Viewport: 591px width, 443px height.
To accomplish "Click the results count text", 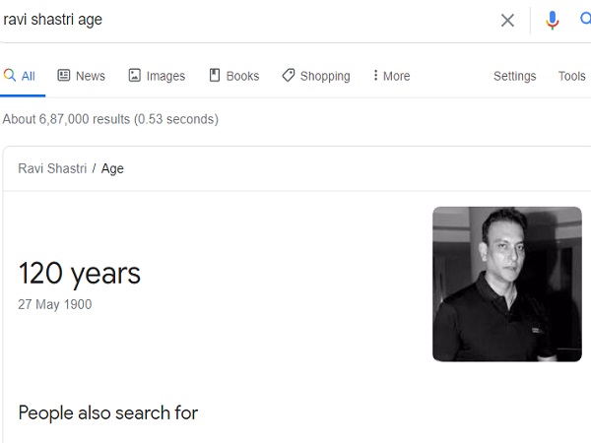I will (x=110, y=119).
